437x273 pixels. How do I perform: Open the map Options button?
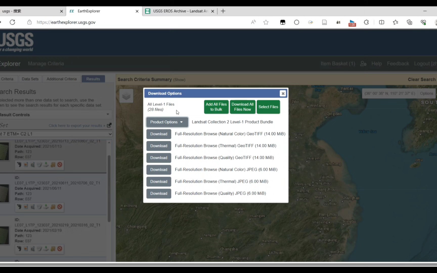click(426, 94)
